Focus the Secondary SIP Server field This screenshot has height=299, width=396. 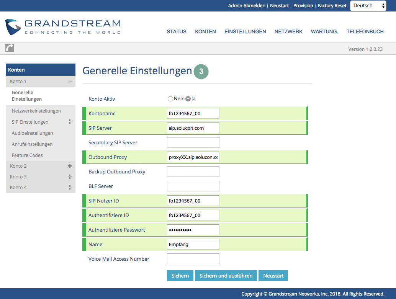tap(193, 142)
